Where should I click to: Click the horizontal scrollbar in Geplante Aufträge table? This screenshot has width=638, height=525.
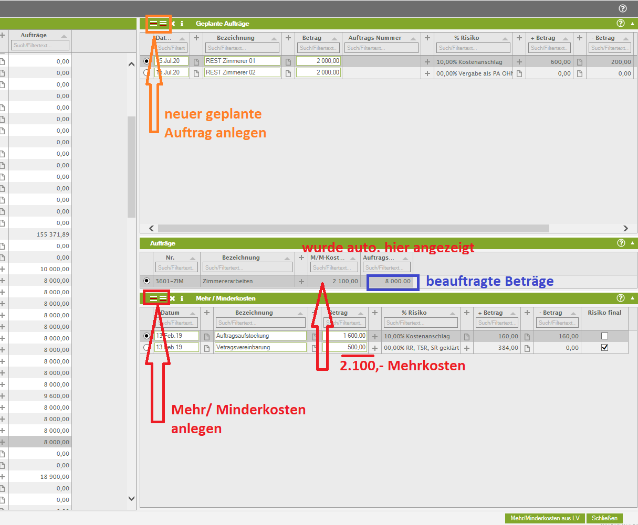pyautogui.click(x=353, y=229)
